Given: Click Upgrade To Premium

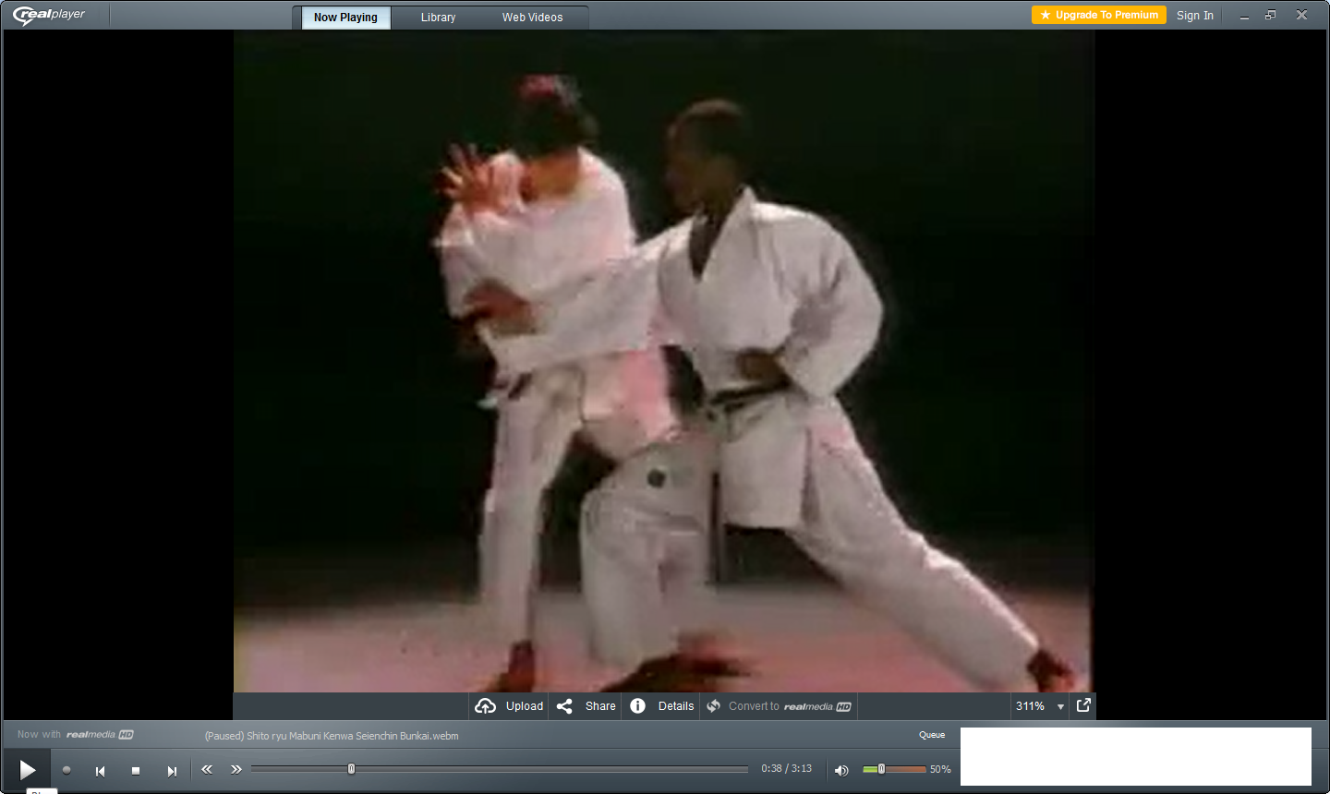Looking at the screenshot, I should 1098,15.
